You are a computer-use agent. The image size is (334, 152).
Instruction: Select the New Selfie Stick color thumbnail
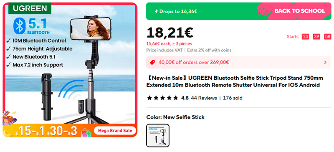(x=158, y=136)
